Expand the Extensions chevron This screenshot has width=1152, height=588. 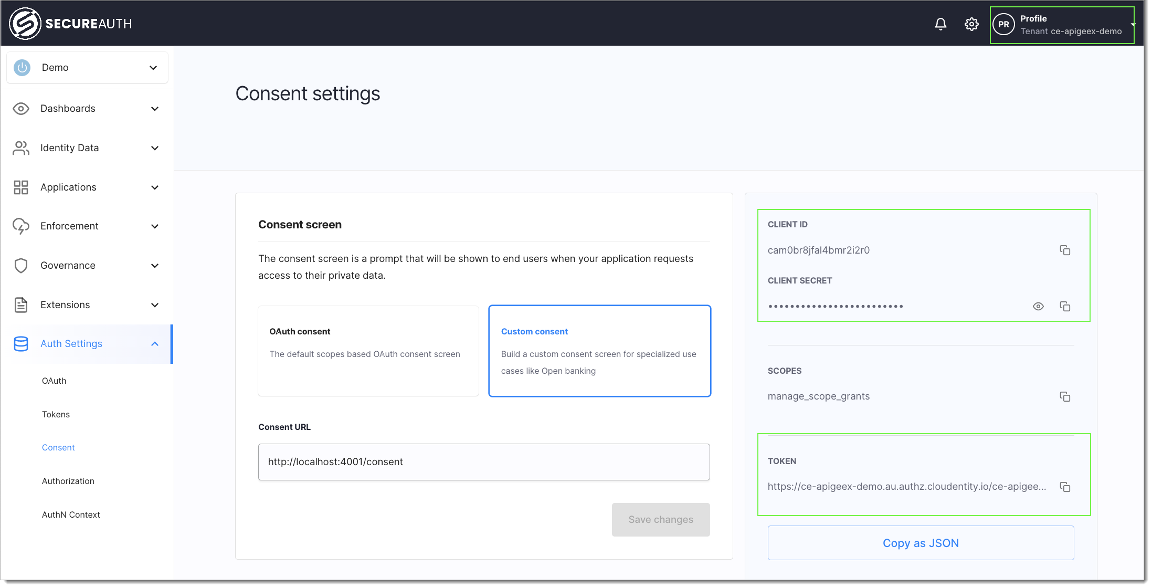tap(155, 305)
